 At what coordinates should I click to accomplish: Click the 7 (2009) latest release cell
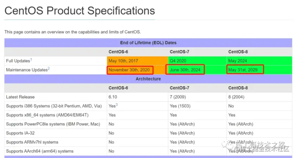(x=178, y=97)
